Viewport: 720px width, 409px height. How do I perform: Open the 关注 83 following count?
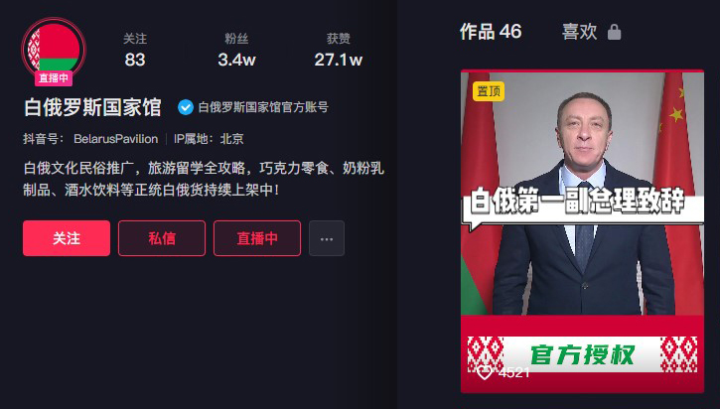(x=135, y=50)
